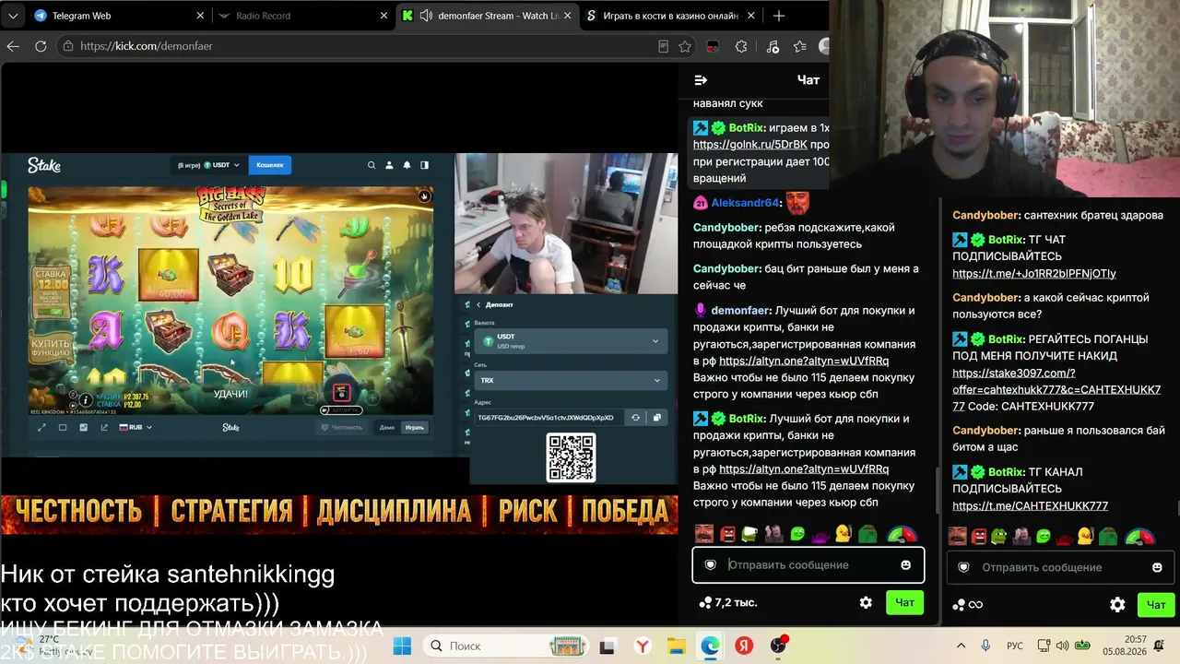
Task: Switch to the Radio Record tab
Action: pyautogui.click(x=304, y=16)
